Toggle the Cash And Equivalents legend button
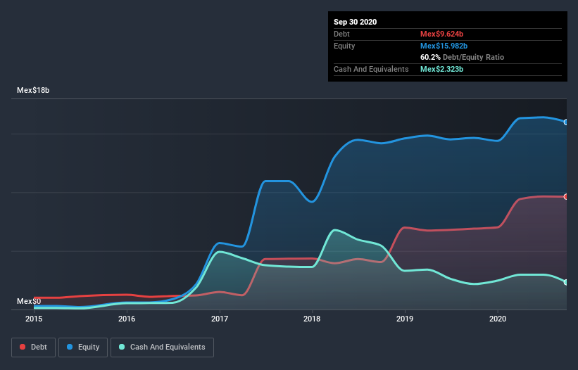 162,347
